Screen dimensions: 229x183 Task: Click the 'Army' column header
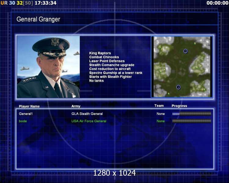click(x=76, y=106)
